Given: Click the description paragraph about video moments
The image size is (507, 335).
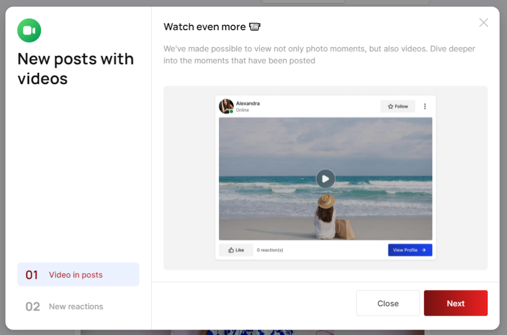Looking at the screenshot, I should coord(319,55).
